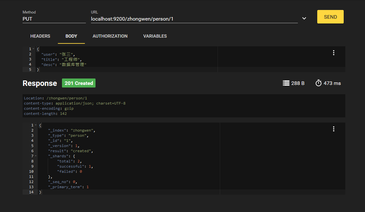Click the Response heading text
The image size is (365, 212).
[x=40, y=83]
